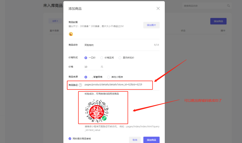This screenshot has height=143, width=242.
Task: Click the help icon next to 商品路径
Action: 80,85
